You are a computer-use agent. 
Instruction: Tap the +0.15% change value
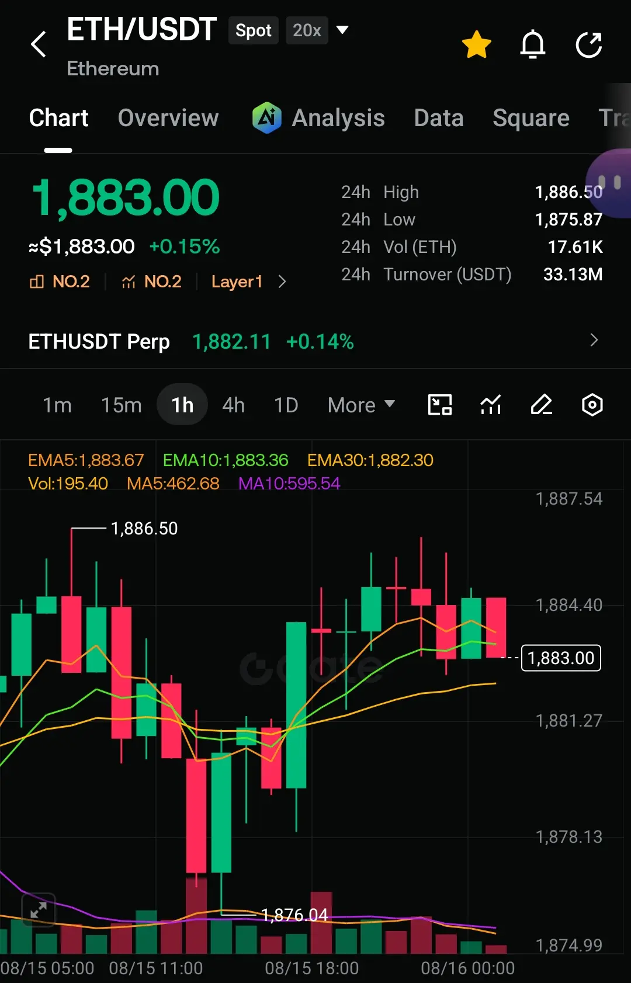(x=185, y=246)
